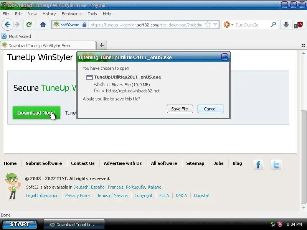Screen dimensions: 307x230
Task: Open the Advertise with Us link
Action: pos(123,163)
